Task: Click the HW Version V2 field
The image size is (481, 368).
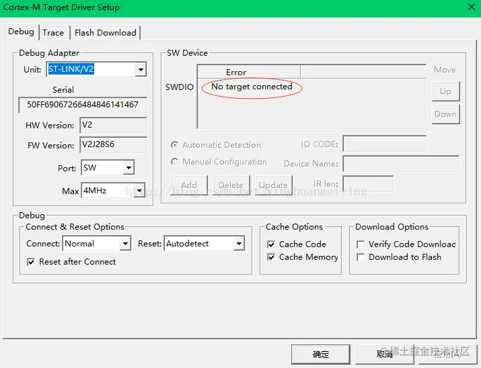Action: 113,125
